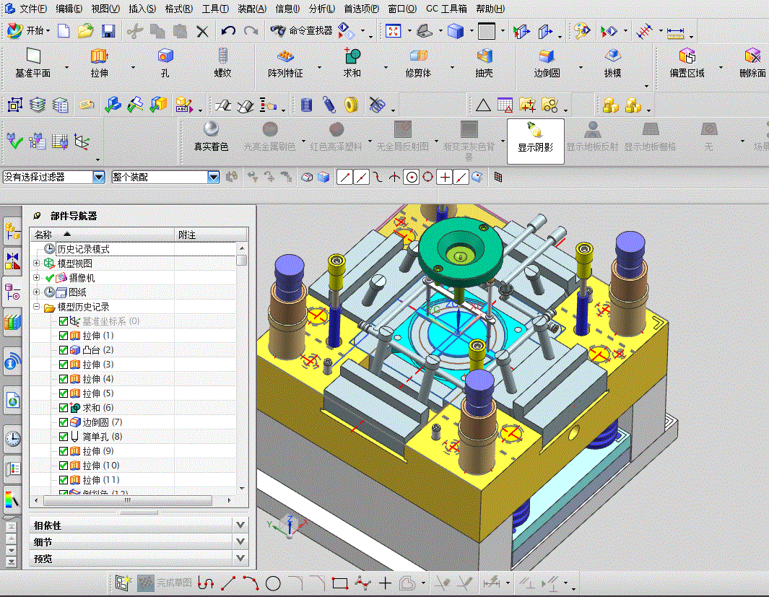Select the 拉伸 (Extrude) tool icon
769x597 pixels.
tap(99, 56)
